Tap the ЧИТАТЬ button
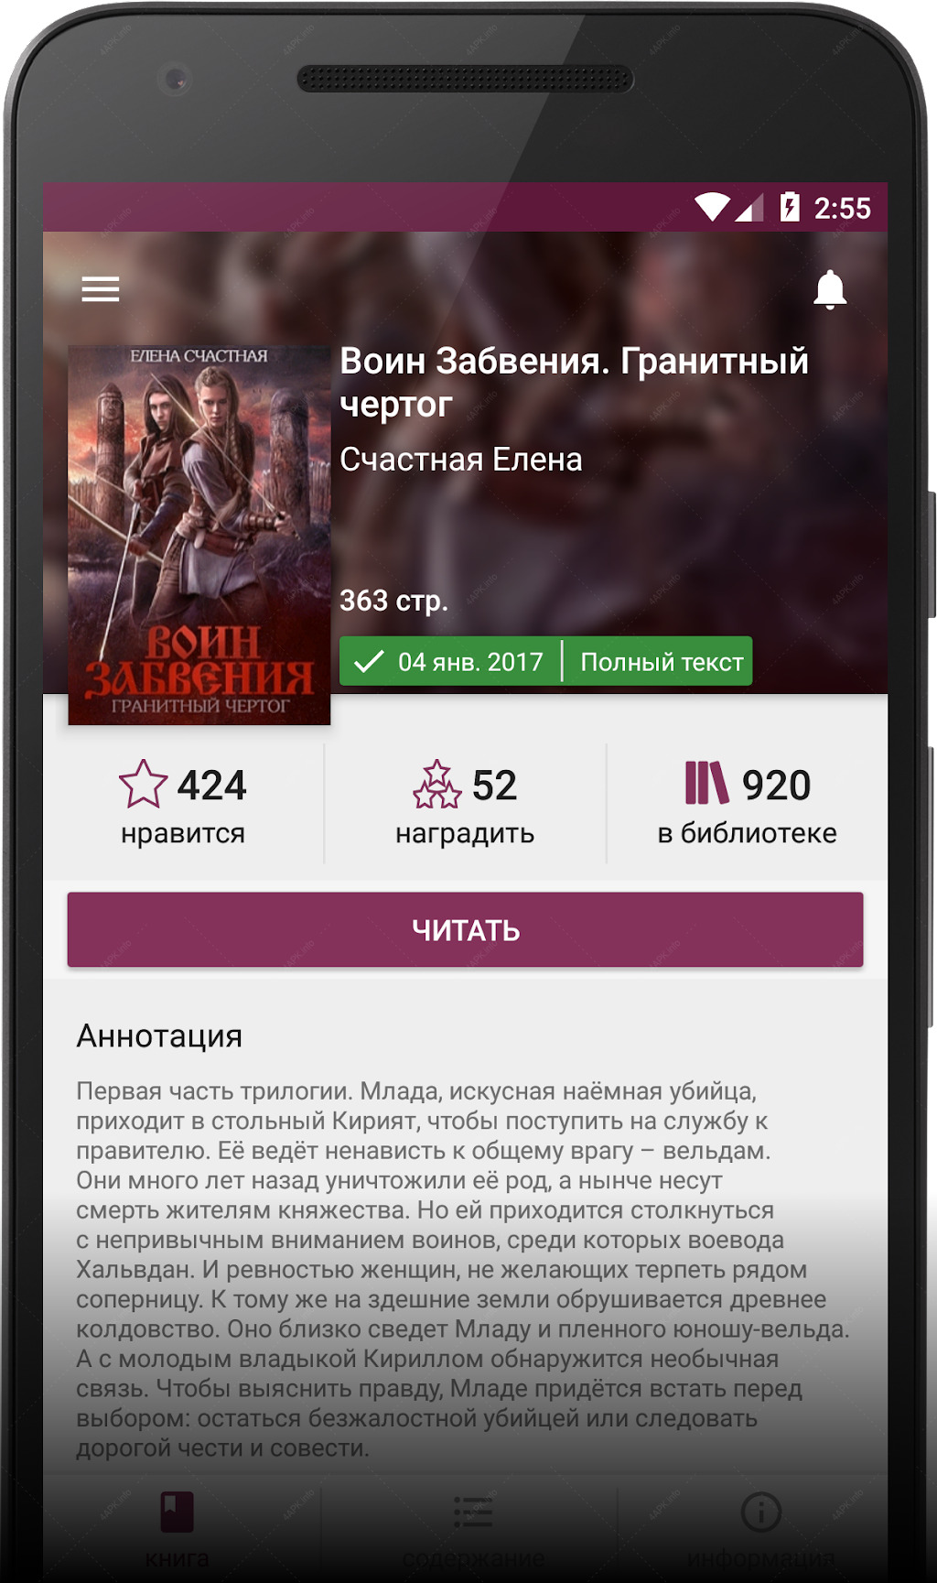This screenshot has width=937, height=1583. point(465,929)
